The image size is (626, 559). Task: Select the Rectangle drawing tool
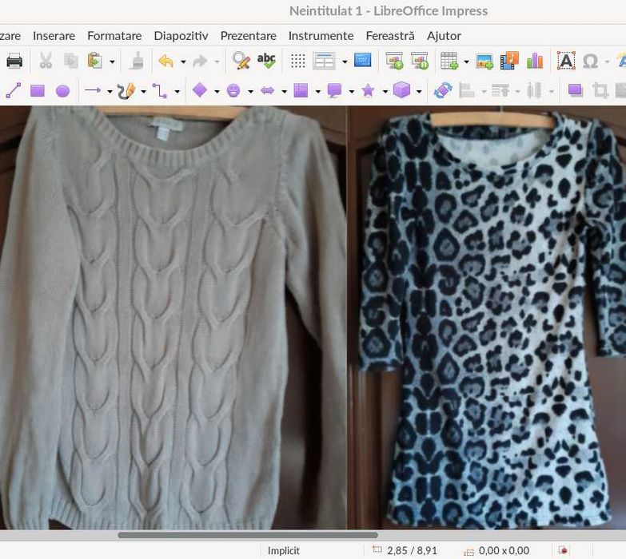38,91
